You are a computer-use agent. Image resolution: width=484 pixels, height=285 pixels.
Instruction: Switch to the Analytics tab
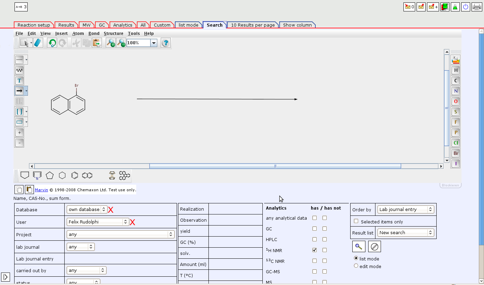tap(123, 25)
